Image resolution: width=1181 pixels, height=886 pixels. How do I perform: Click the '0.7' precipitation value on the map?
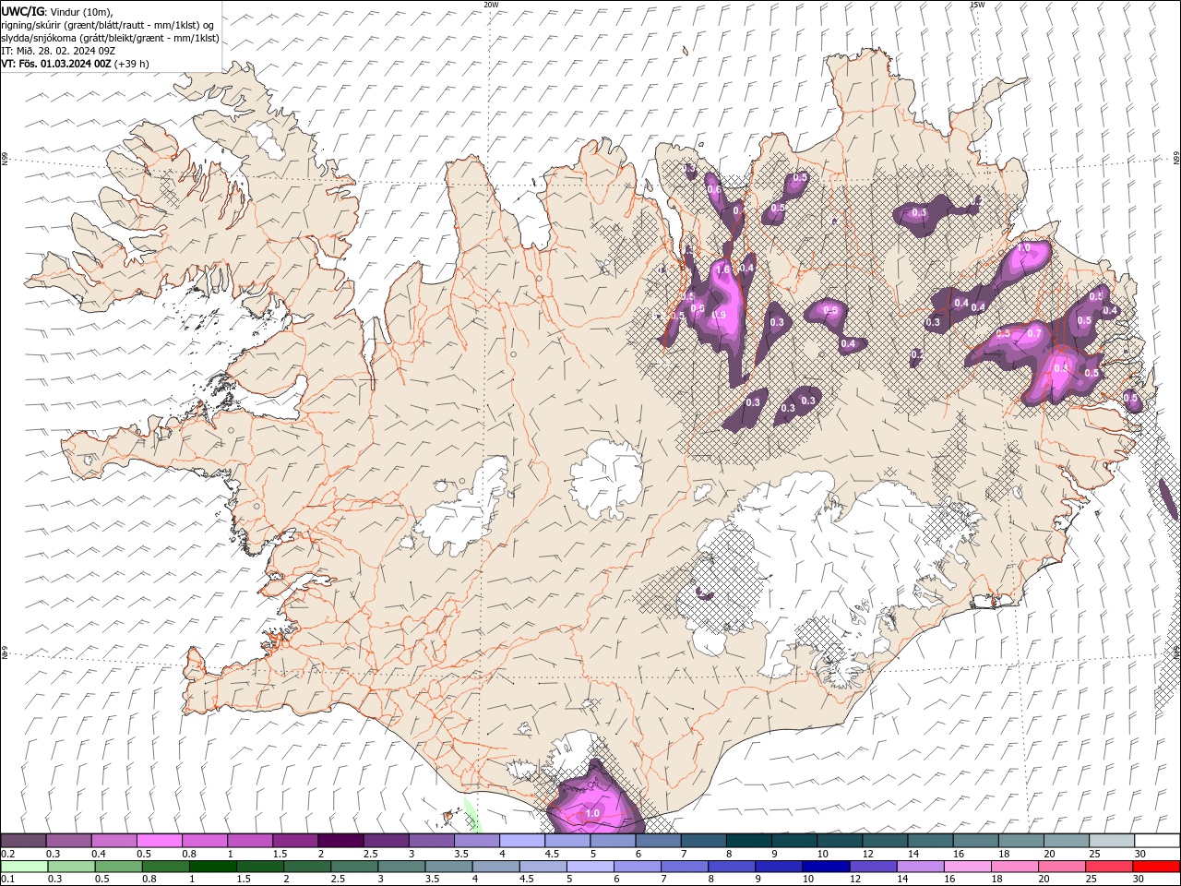[1034, 333]
